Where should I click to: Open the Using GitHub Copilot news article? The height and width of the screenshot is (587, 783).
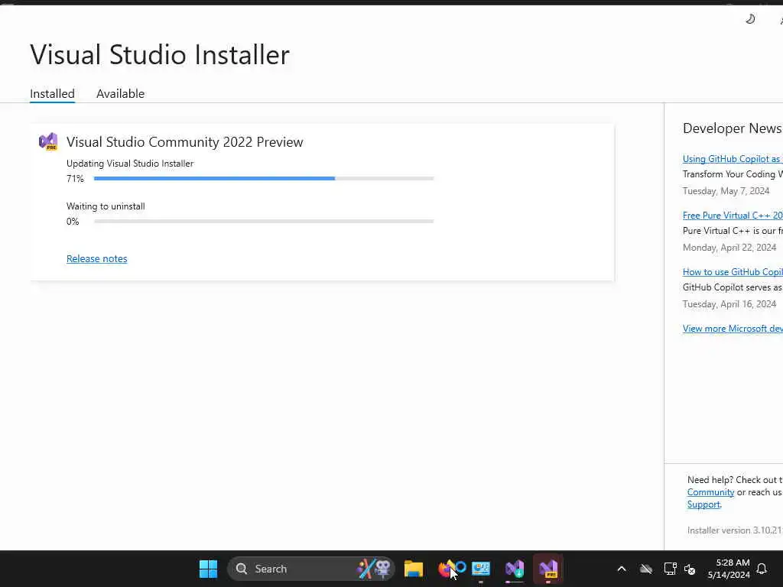pos(732,159)
